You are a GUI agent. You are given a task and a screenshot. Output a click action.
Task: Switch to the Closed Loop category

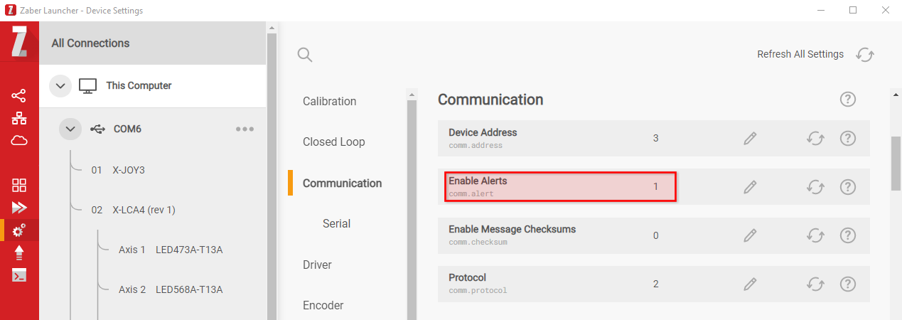point(334,142)
